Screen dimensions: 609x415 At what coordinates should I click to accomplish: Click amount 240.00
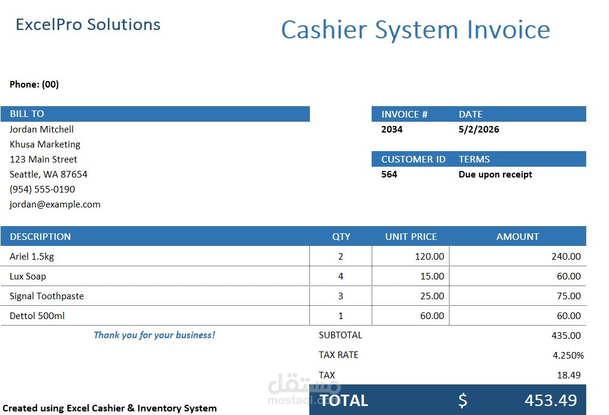[x=566, y=257]
